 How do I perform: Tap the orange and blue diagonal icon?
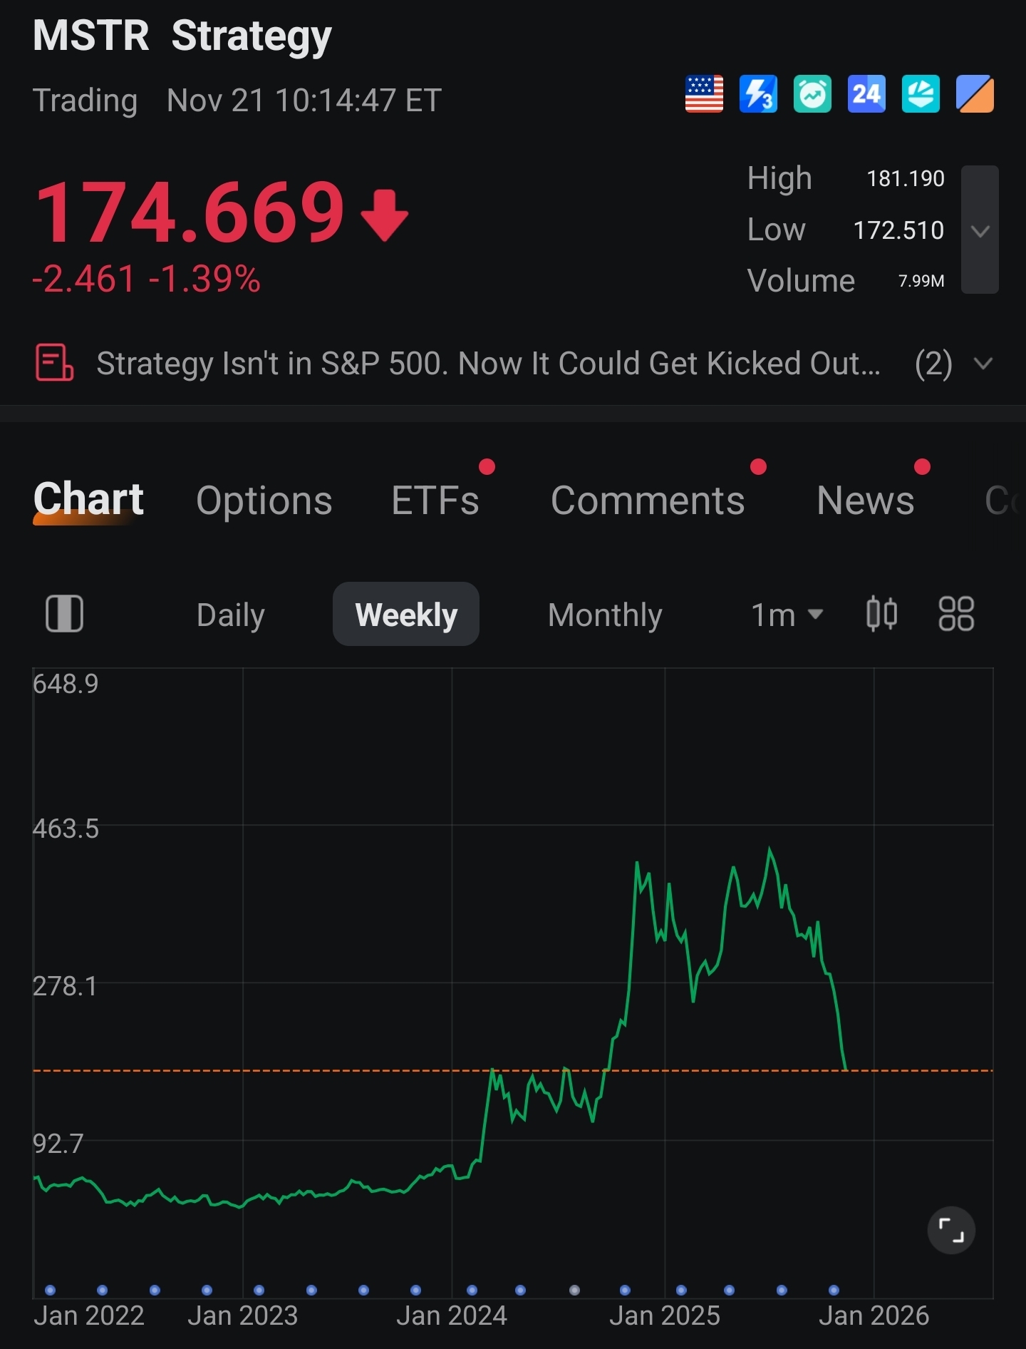tap(975, 94)
